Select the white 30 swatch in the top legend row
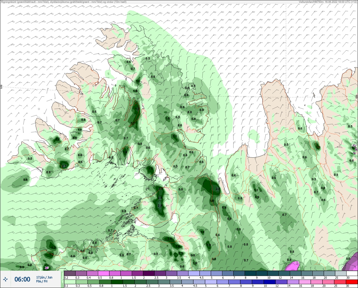This screenshot has width=358, height=288. (352, 273)
